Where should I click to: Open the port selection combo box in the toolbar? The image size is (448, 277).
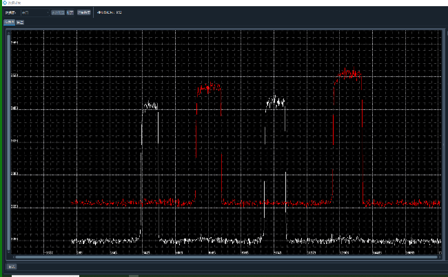tap(33, 12)
